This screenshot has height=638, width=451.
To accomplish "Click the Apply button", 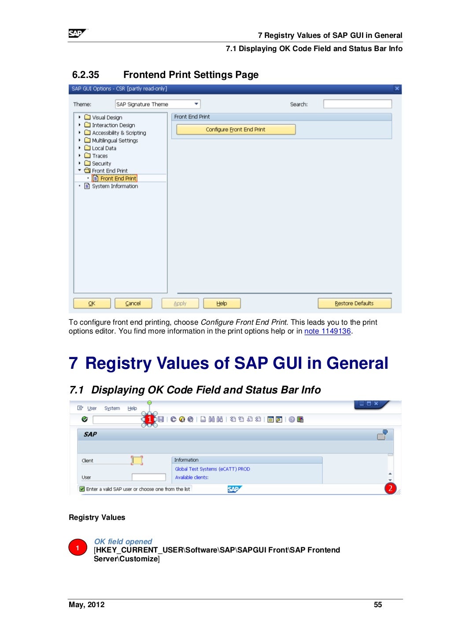I will pos(180,303).
